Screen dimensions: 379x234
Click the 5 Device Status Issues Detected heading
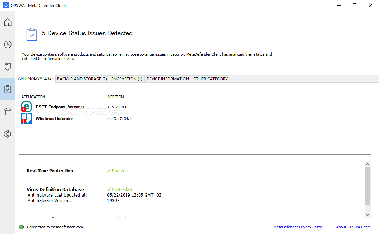(x=87, y=33)
